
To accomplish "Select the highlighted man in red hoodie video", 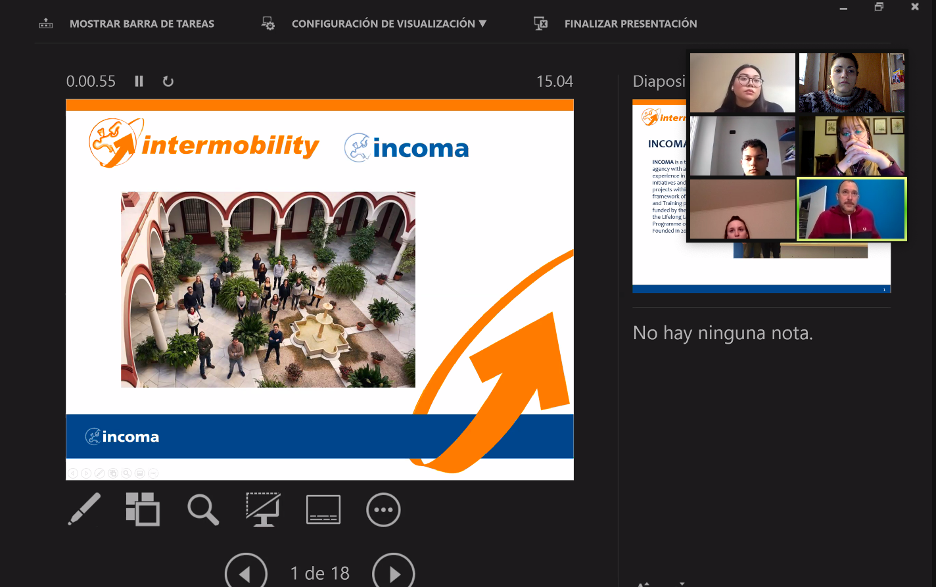I will pyautogui.click(x=851, y=209).
